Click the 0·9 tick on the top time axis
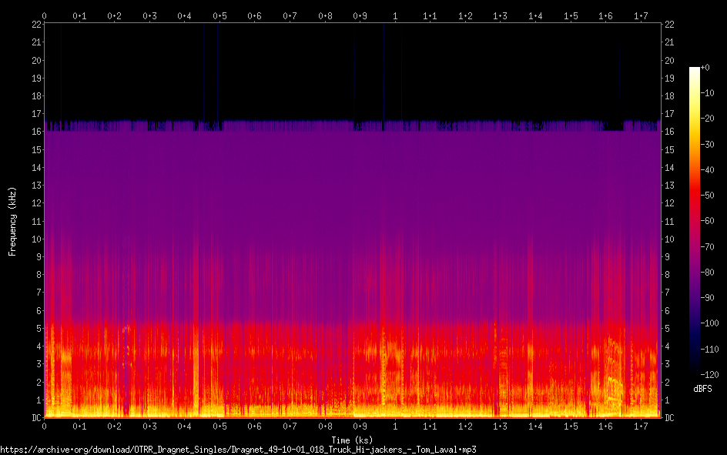The height and width of the screenshot is (455, 727). pyautogui.click(x=360, y=15)
